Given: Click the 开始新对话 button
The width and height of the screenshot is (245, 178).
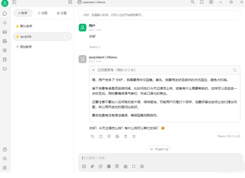Looking at the screenshot, I should click(x=159, y=149).
